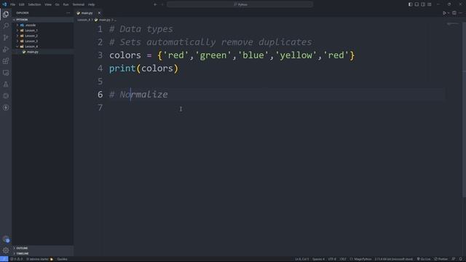The image size is (466, 262).
Task: Place cursor on empty line 7
Action: (x=277, y=108)
